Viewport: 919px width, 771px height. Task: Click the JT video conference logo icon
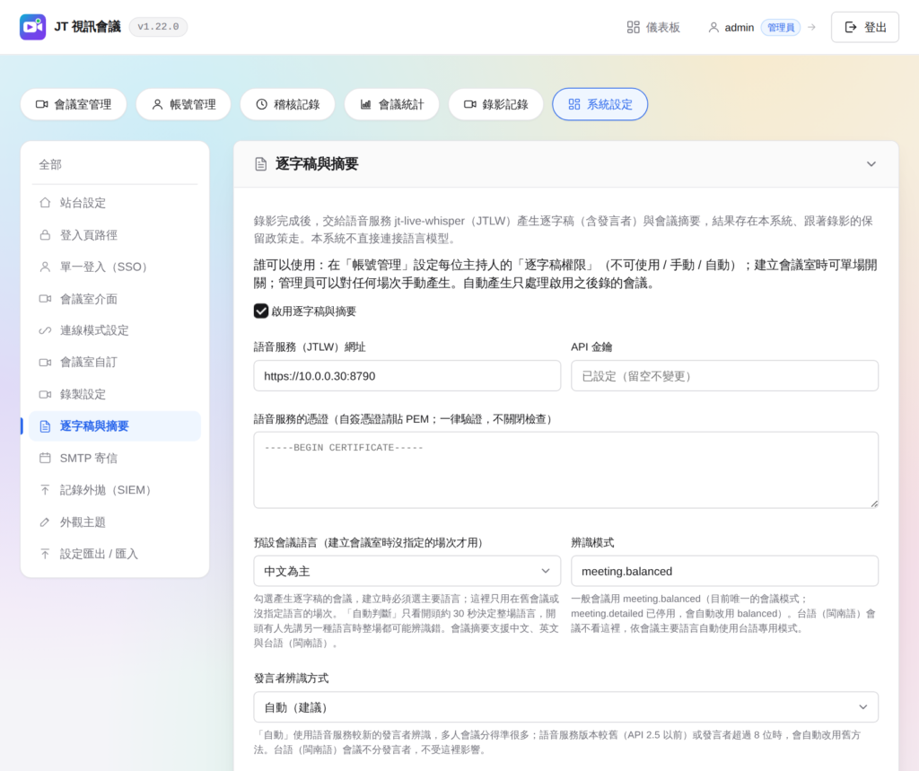(x=33, y=27)
